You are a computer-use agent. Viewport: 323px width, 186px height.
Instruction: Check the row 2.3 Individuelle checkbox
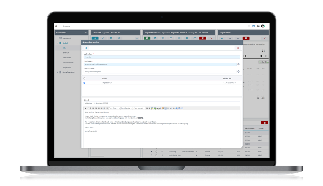[156, 155]
